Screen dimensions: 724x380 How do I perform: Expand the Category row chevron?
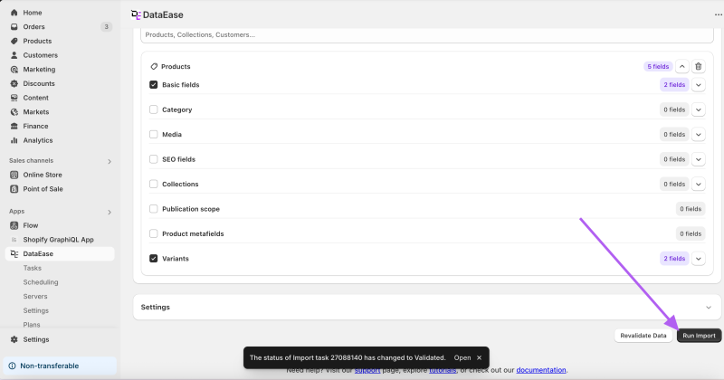[698, 109]
